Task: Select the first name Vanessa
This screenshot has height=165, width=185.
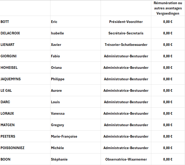Action: (58, 113)
